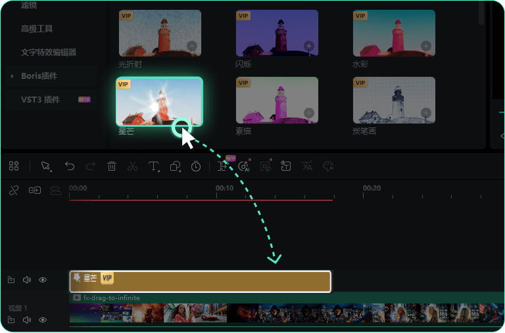
Task: Open the 高级工具 sidebar category
Action: pyautogui.click(x=37, y=29)
